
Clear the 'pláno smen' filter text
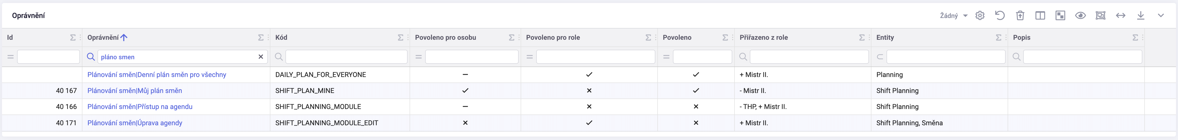tap(261, 57)
